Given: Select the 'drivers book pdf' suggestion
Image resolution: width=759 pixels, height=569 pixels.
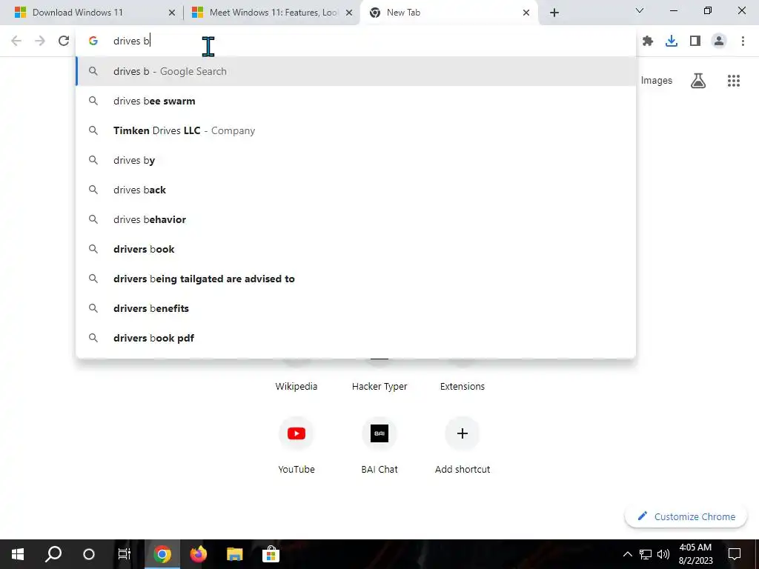Looking at the screenshot, I should click(x=356, y=338).
